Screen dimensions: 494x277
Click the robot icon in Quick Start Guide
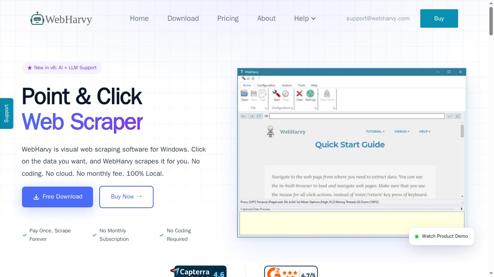tap(271, 132)
